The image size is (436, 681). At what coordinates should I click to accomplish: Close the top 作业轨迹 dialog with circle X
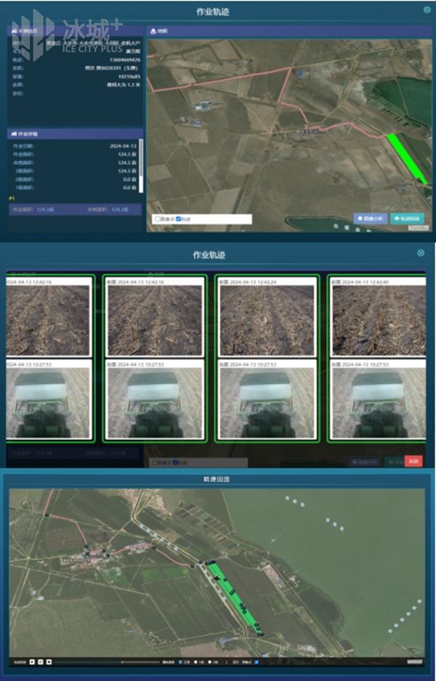(427, 10)
